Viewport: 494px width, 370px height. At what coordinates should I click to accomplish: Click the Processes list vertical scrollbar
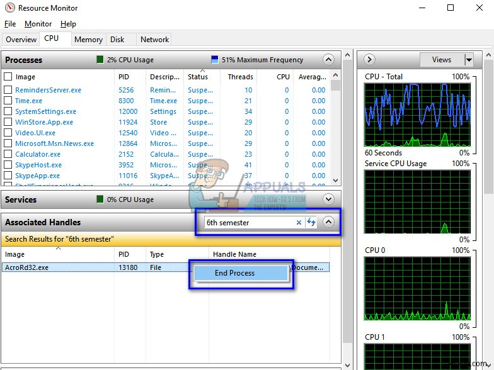pyautogui.click(x=335, y=126)
